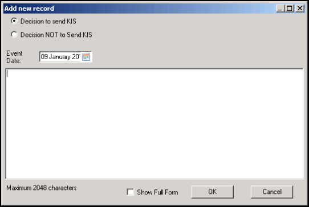Click the Add new record title bar
Viewport: 309px width, 207px height.
(x=138, y=9)
